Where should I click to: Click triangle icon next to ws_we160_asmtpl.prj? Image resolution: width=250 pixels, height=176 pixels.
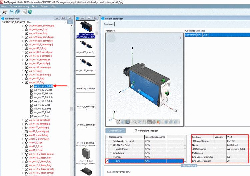click(27, 124)
